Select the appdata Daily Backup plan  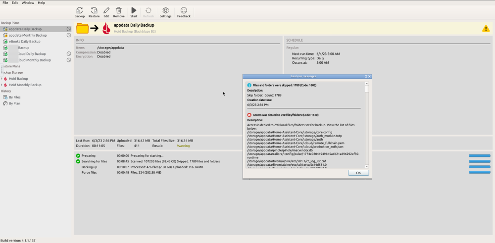click(x=36, y=29)
